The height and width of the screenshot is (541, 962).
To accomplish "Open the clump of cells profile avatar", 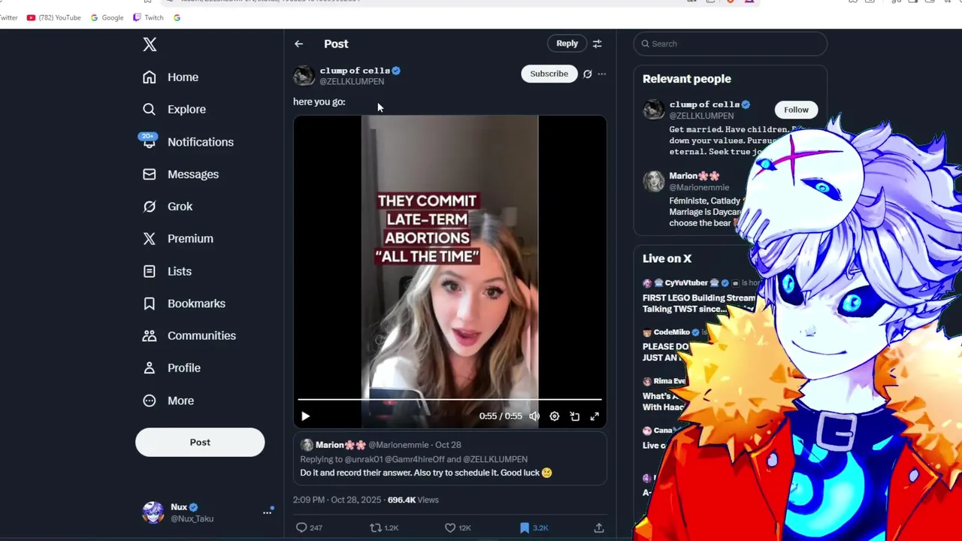I will tap(304, 75).
